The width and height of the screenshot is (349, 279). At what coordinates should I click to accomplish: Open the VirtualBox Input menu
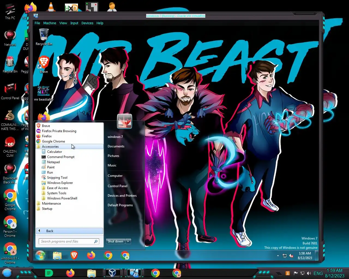(x=74, y=23)
